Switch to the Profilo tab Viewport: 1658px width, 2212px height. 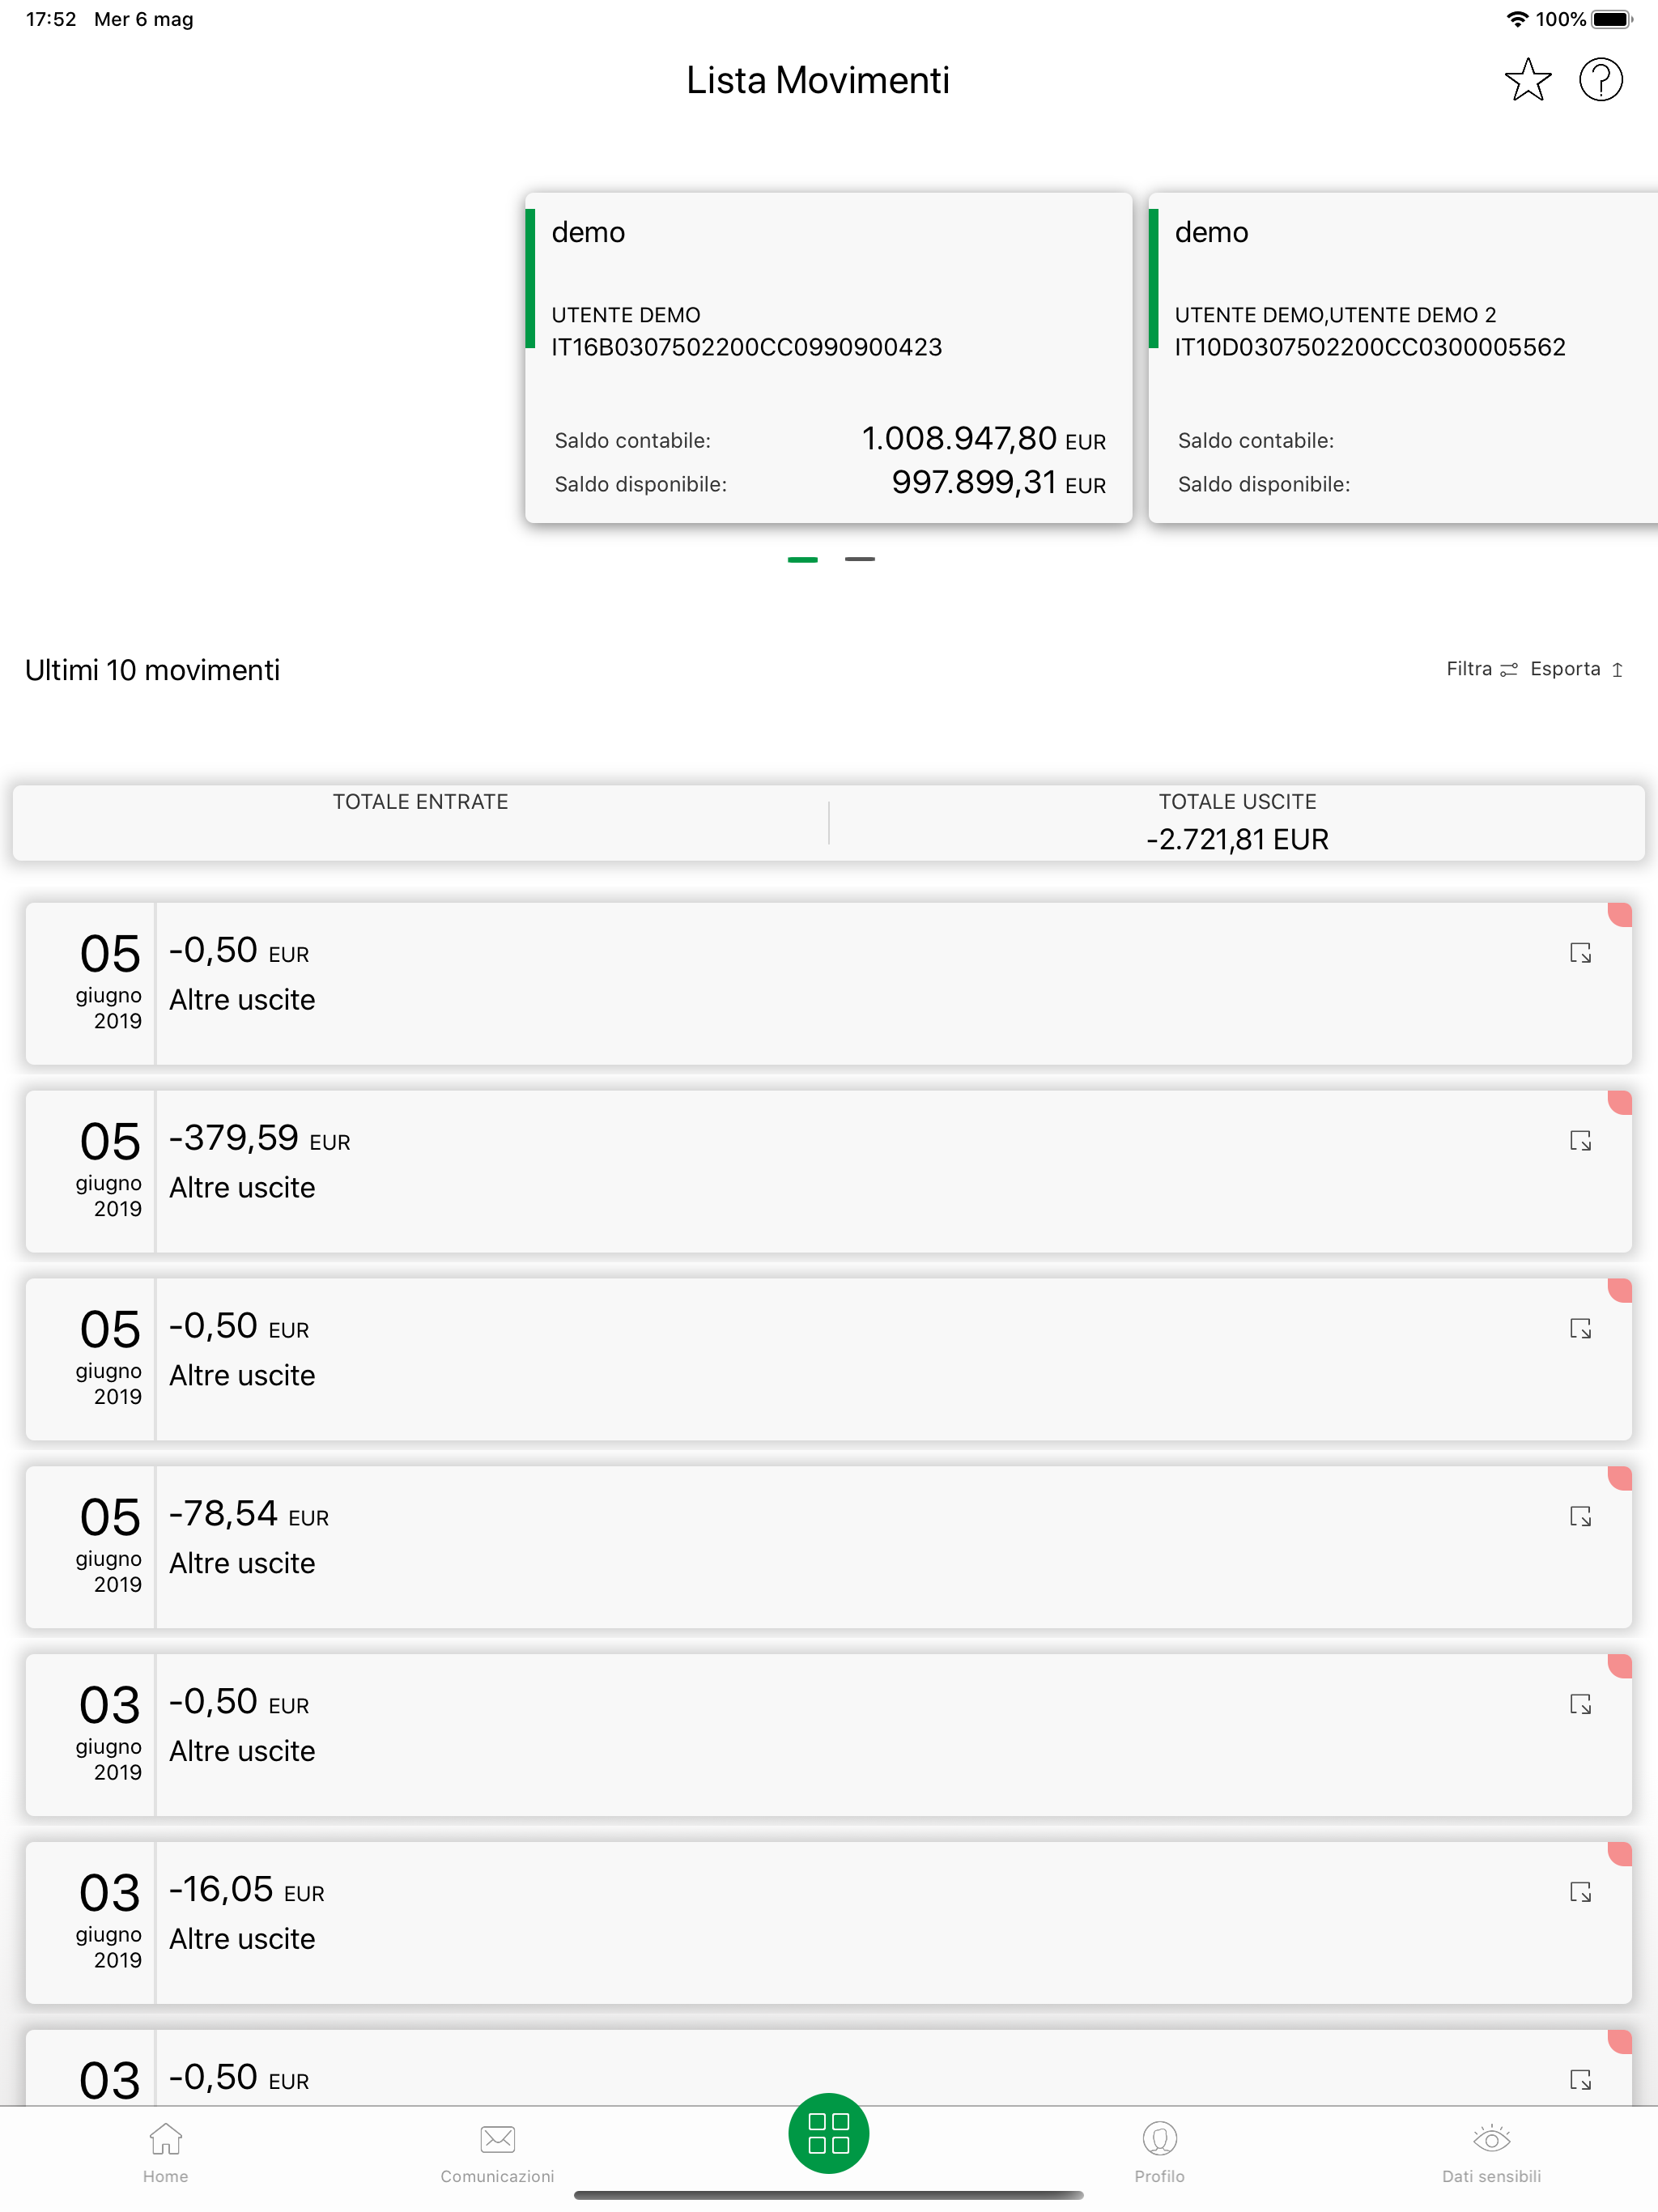pos(1159,2153)
